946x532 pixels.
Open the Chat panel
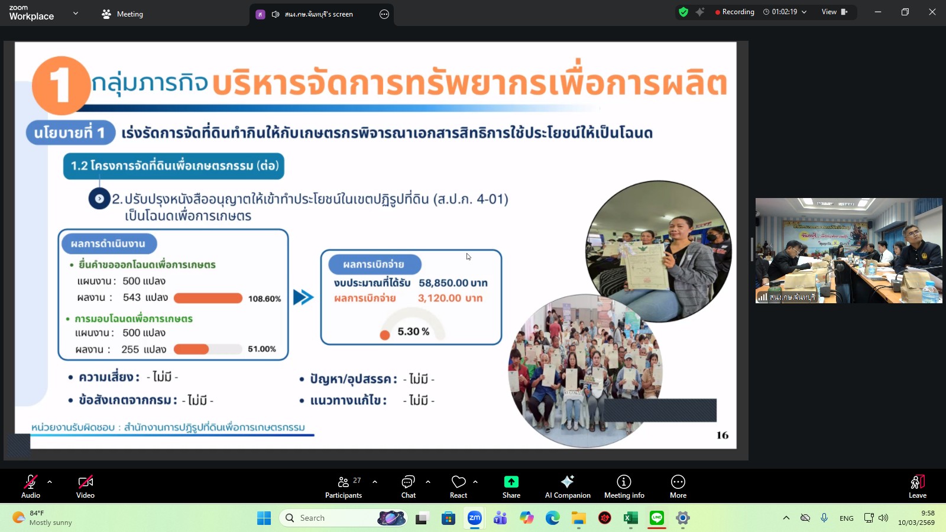[409, 485]
